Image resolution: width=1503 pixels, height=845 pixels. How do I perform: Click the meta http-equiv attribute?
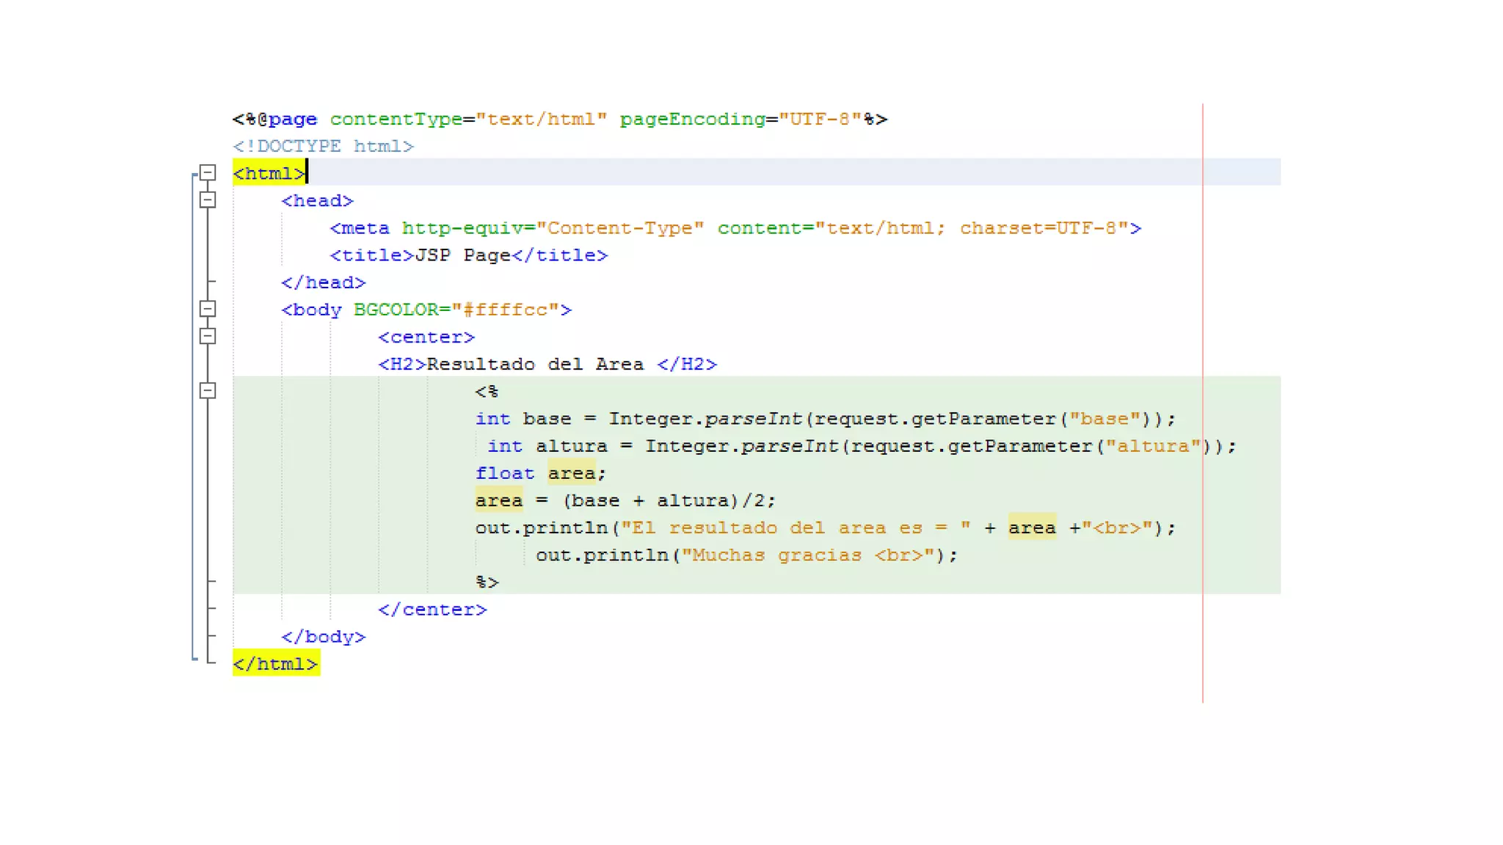[462, 228]
